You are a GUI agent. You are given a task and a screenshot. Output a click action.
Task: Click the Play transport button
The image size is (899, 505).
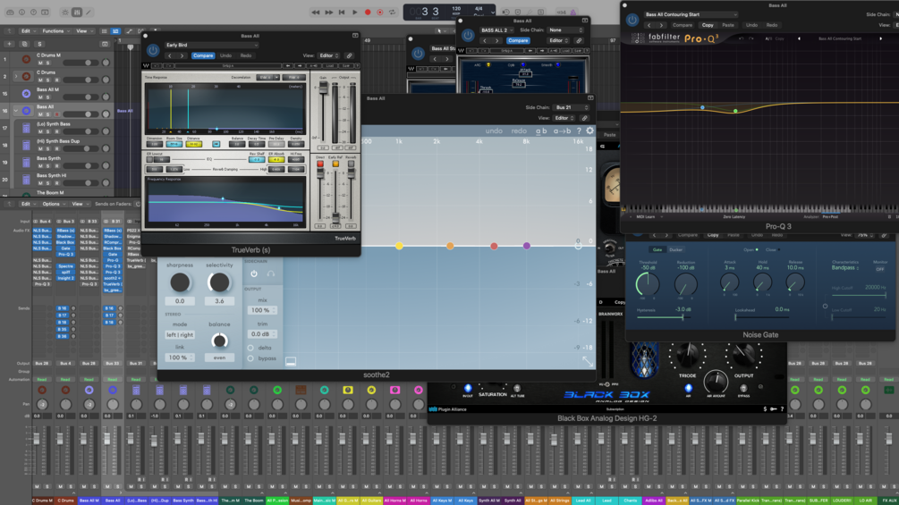pos(354,12)
